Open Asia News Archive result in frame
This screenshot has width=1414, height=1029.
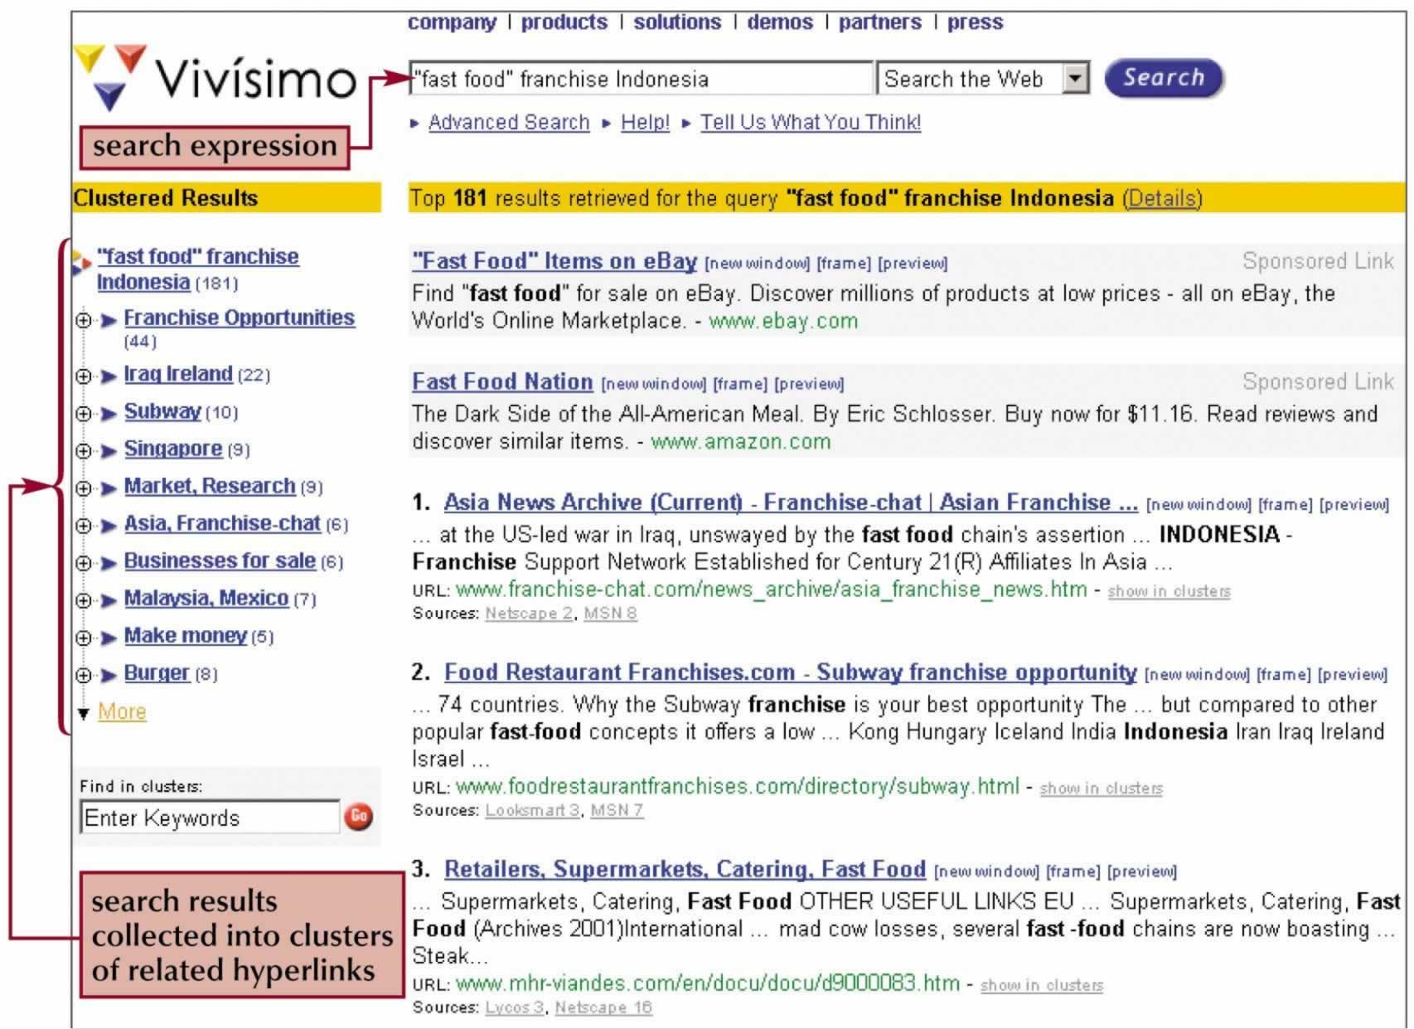pyautogui.click(x=1285, y=505)
